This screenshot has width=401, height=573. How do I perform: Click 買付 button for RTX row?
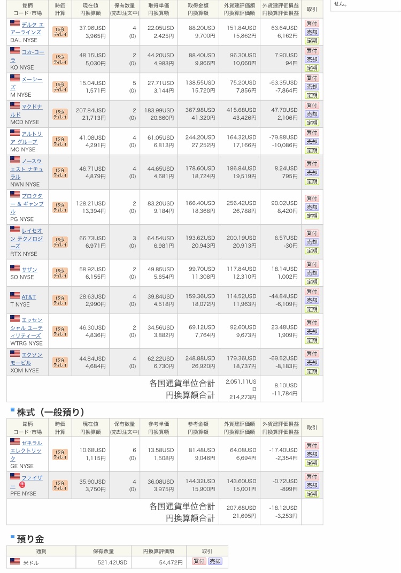(312, 233)
